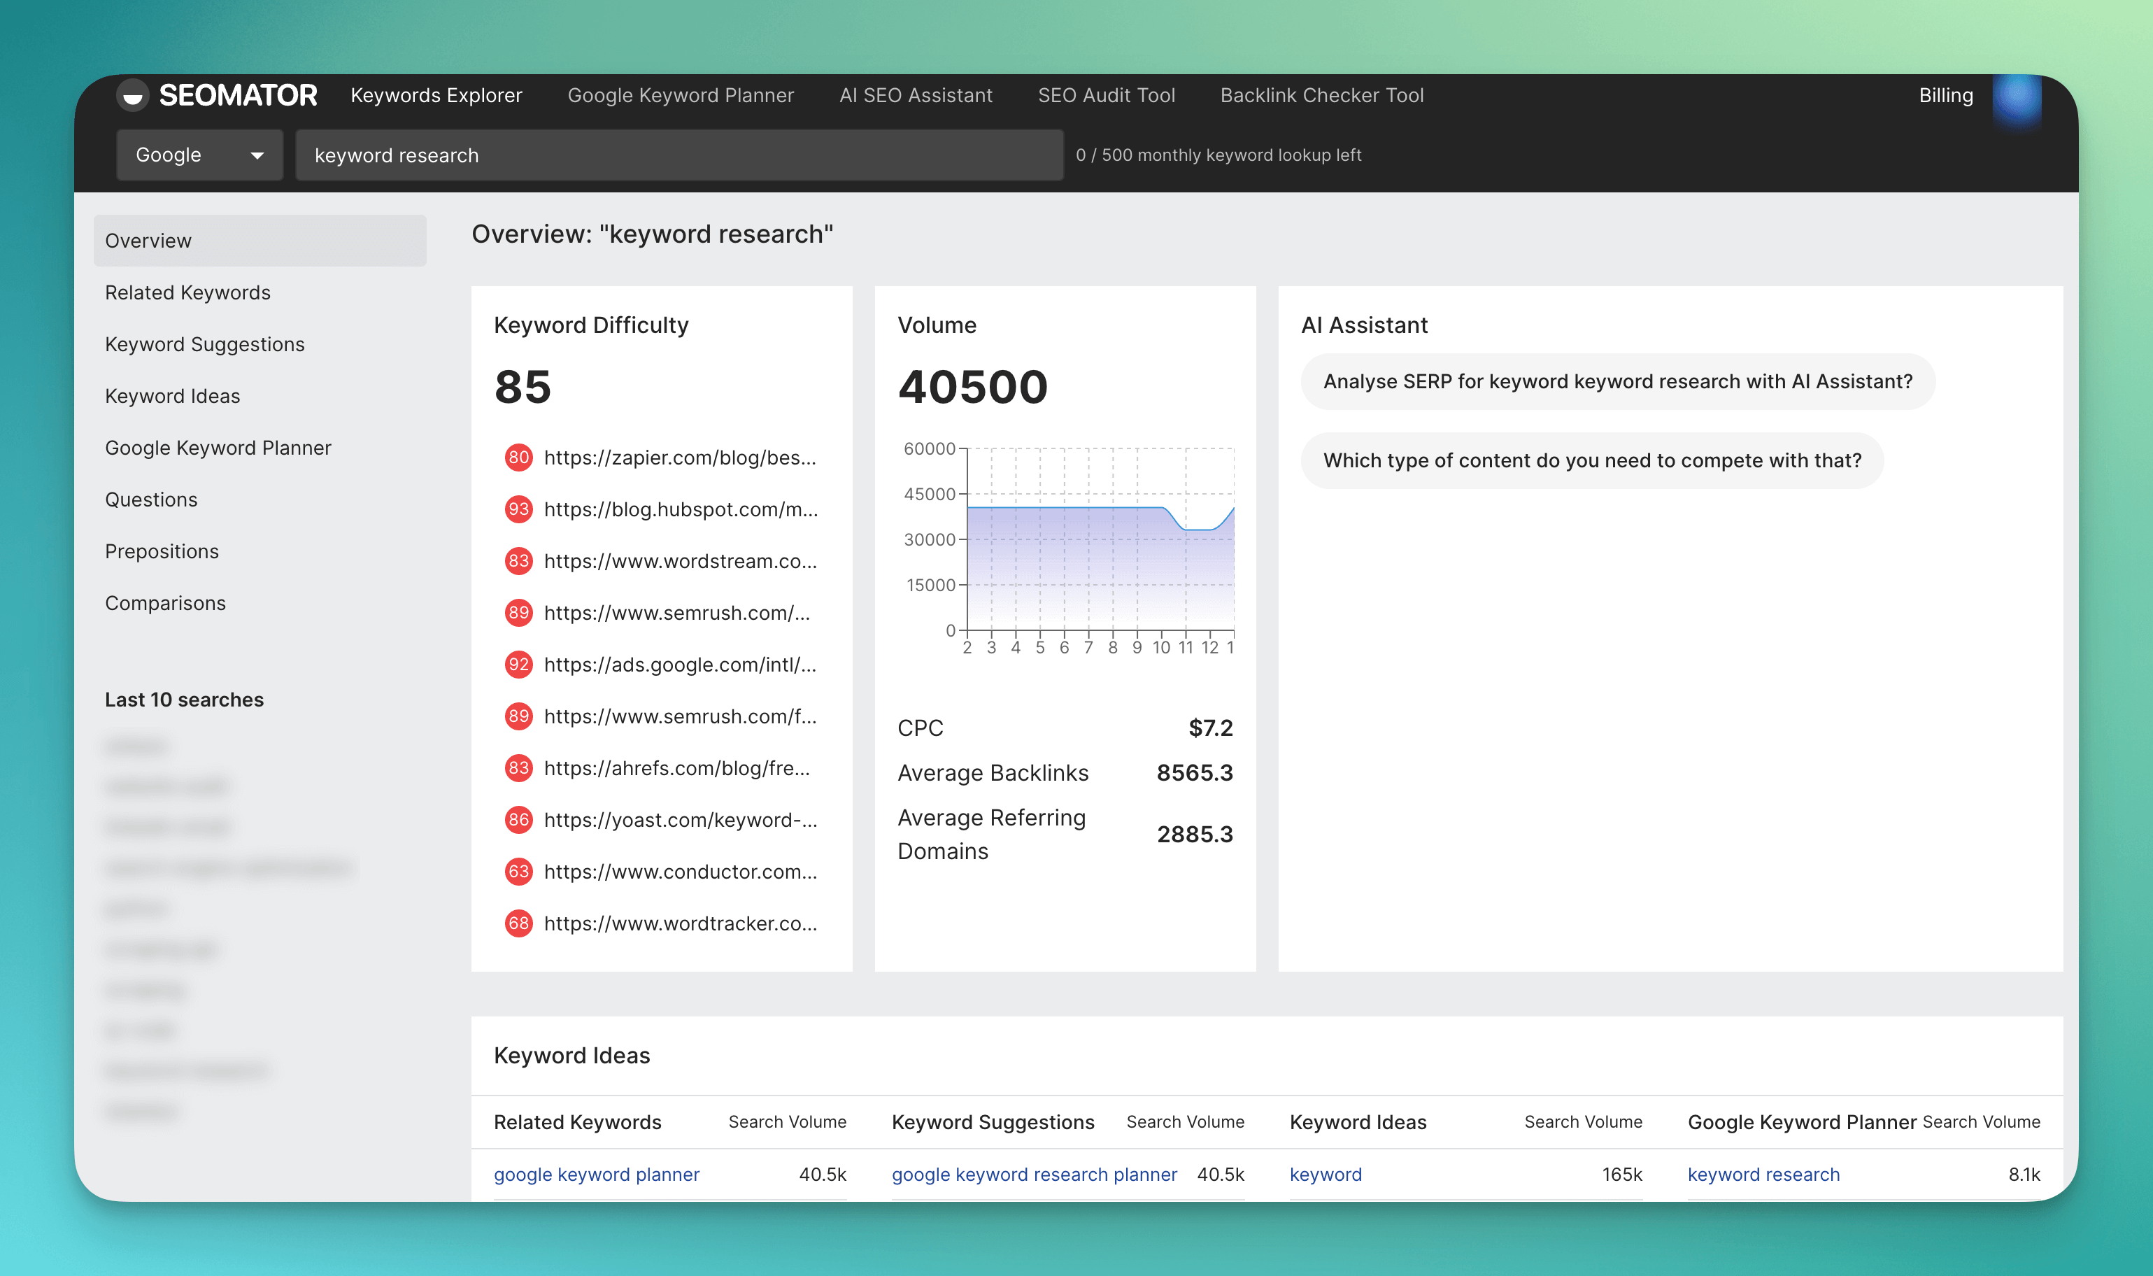Click the 86 yoast difficulty badge
Viewport: 2153px width, 1276px height.
click(518, 819)
